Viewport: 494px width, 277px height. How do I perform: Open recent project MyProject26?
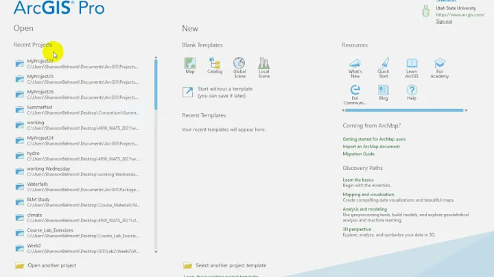coord(77,95)
